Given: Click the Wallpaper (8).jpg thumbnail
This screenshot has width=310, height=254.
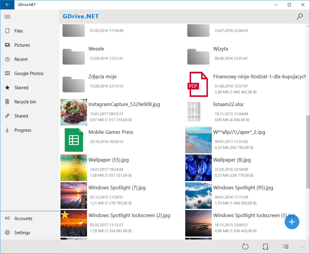Looking at the screenshot, I should [198, 167].
